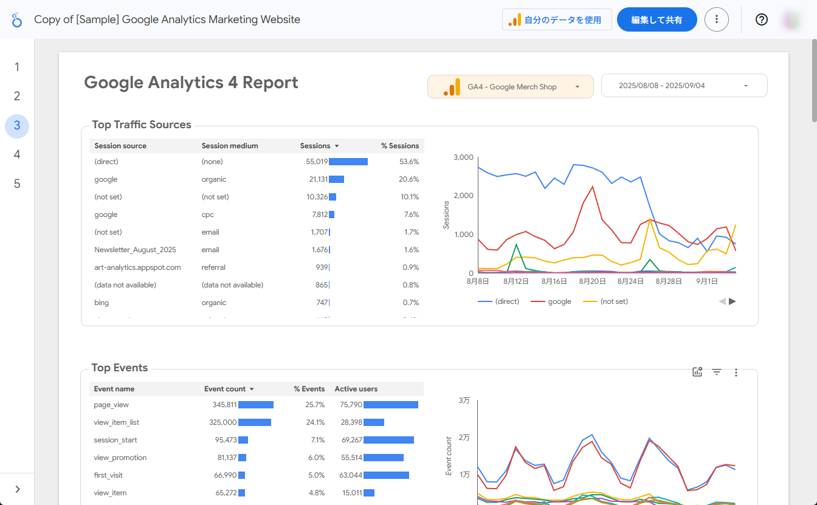Go to page 5 in the sidebar
817x505 pixels.
(x=17, y=184)
